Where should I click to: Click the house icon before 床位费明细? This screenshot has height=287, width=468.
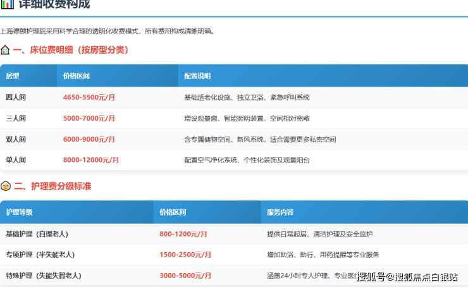pos(5,50)
